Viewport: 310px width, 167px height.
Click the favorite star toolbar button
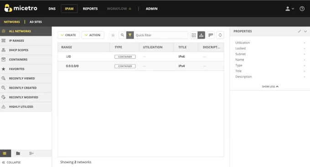click(x=113, y=35)
